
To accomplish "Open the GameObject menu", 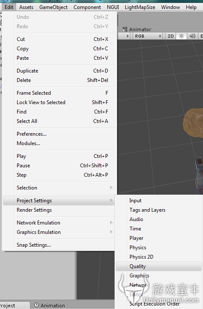I will pyautogui.click(x=53, y=7).
